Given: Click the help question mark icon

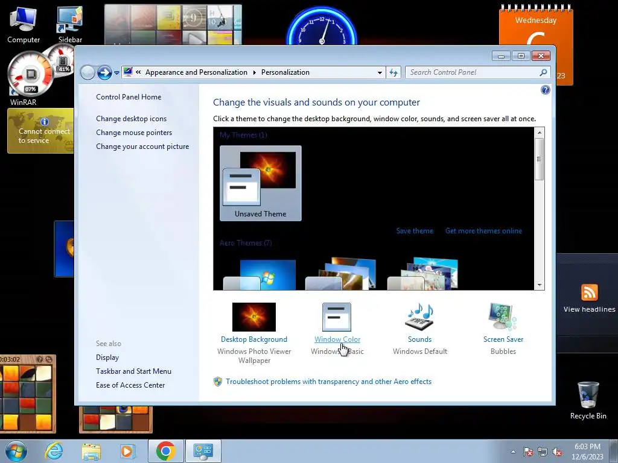Looking at the screenshot, I should coord(545,90).
